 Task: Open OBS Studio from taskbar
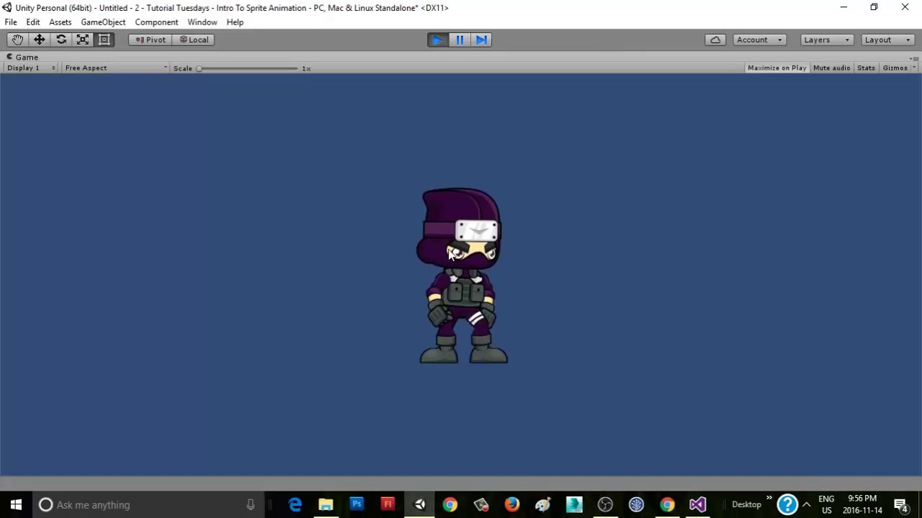click(x=605, y=504)
